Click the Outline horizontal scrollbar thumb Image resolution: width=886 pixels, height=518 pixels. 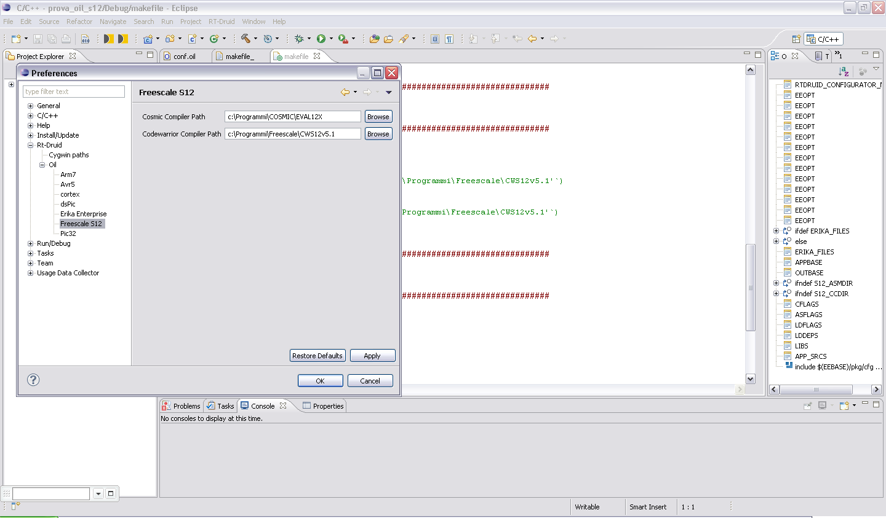pos(816,390)
